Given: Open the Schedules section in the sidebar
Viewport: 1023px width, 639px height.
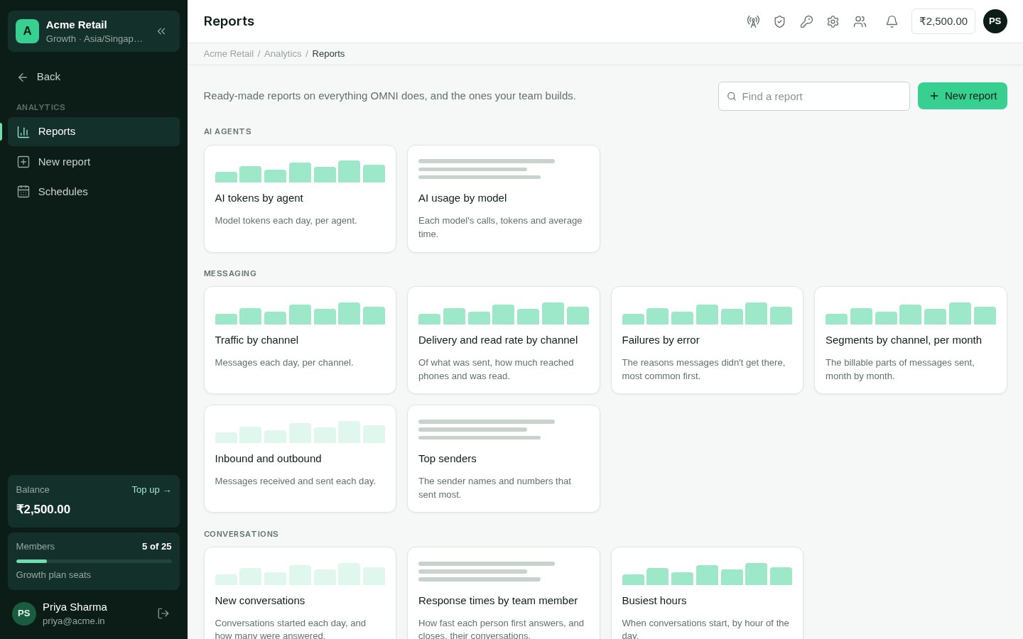Looking at the screenshot, I should point(94,192).
